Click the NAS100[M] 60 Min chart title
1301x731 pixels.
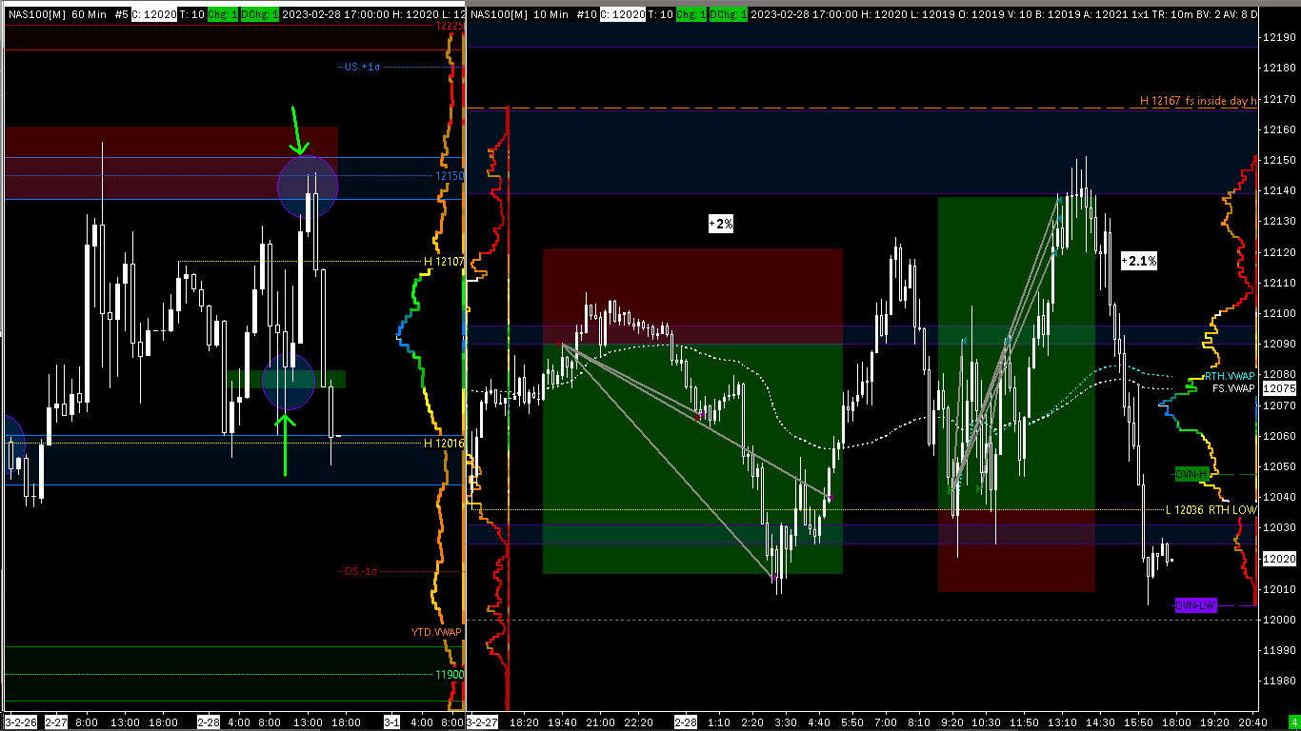(58, 14)
